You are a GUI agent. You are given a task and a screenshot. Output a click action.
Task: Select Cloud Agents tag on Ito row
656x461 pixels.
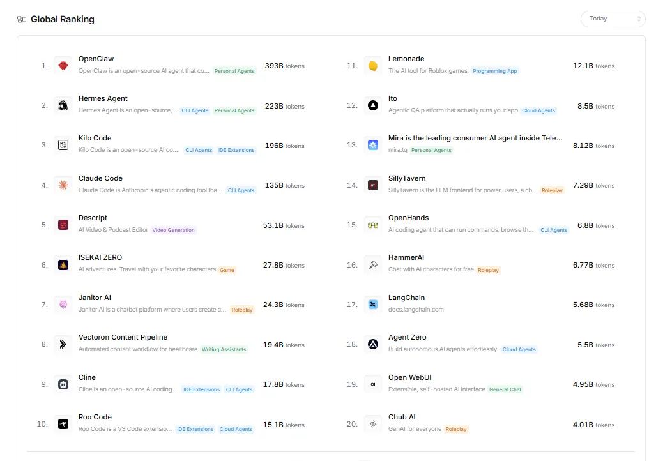pos(538,110)
